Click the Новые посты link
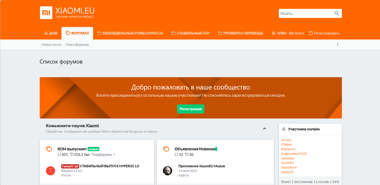This screenshot has width=380, height=185. coord(52,45)
